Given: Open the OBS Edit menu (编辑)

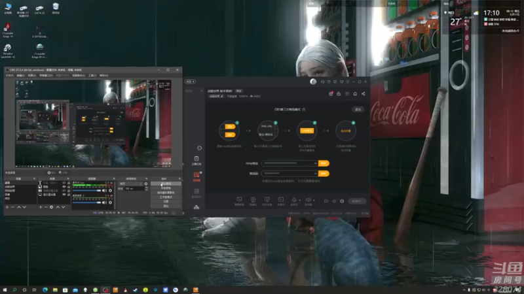Looking at the screenshot, I should tap(21, 76).
